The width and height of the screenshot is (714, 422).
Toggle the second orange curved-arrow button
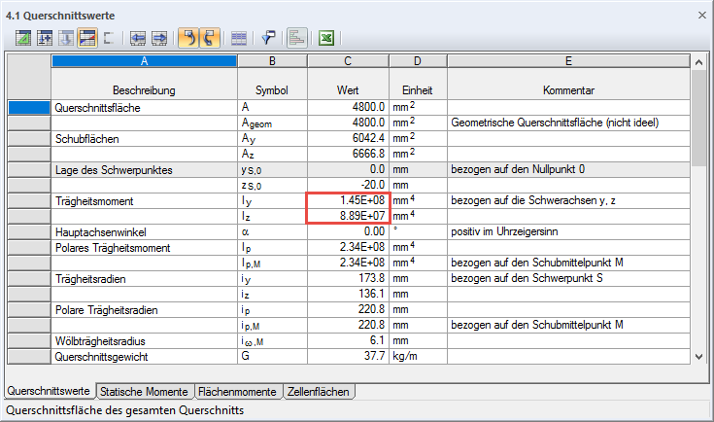point(210,38)
